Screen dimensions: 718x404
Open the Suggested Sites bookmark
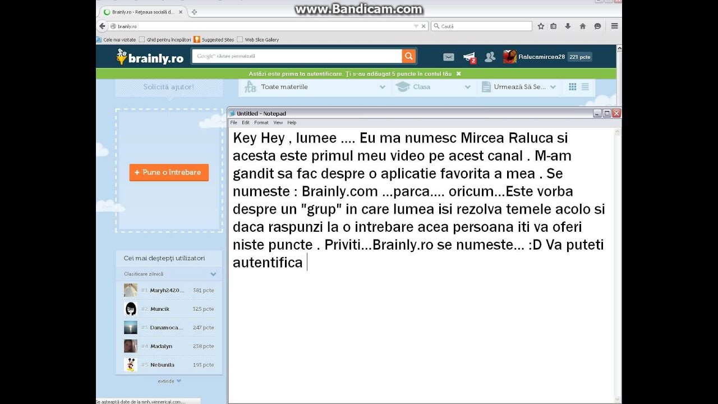pos(214,40)
